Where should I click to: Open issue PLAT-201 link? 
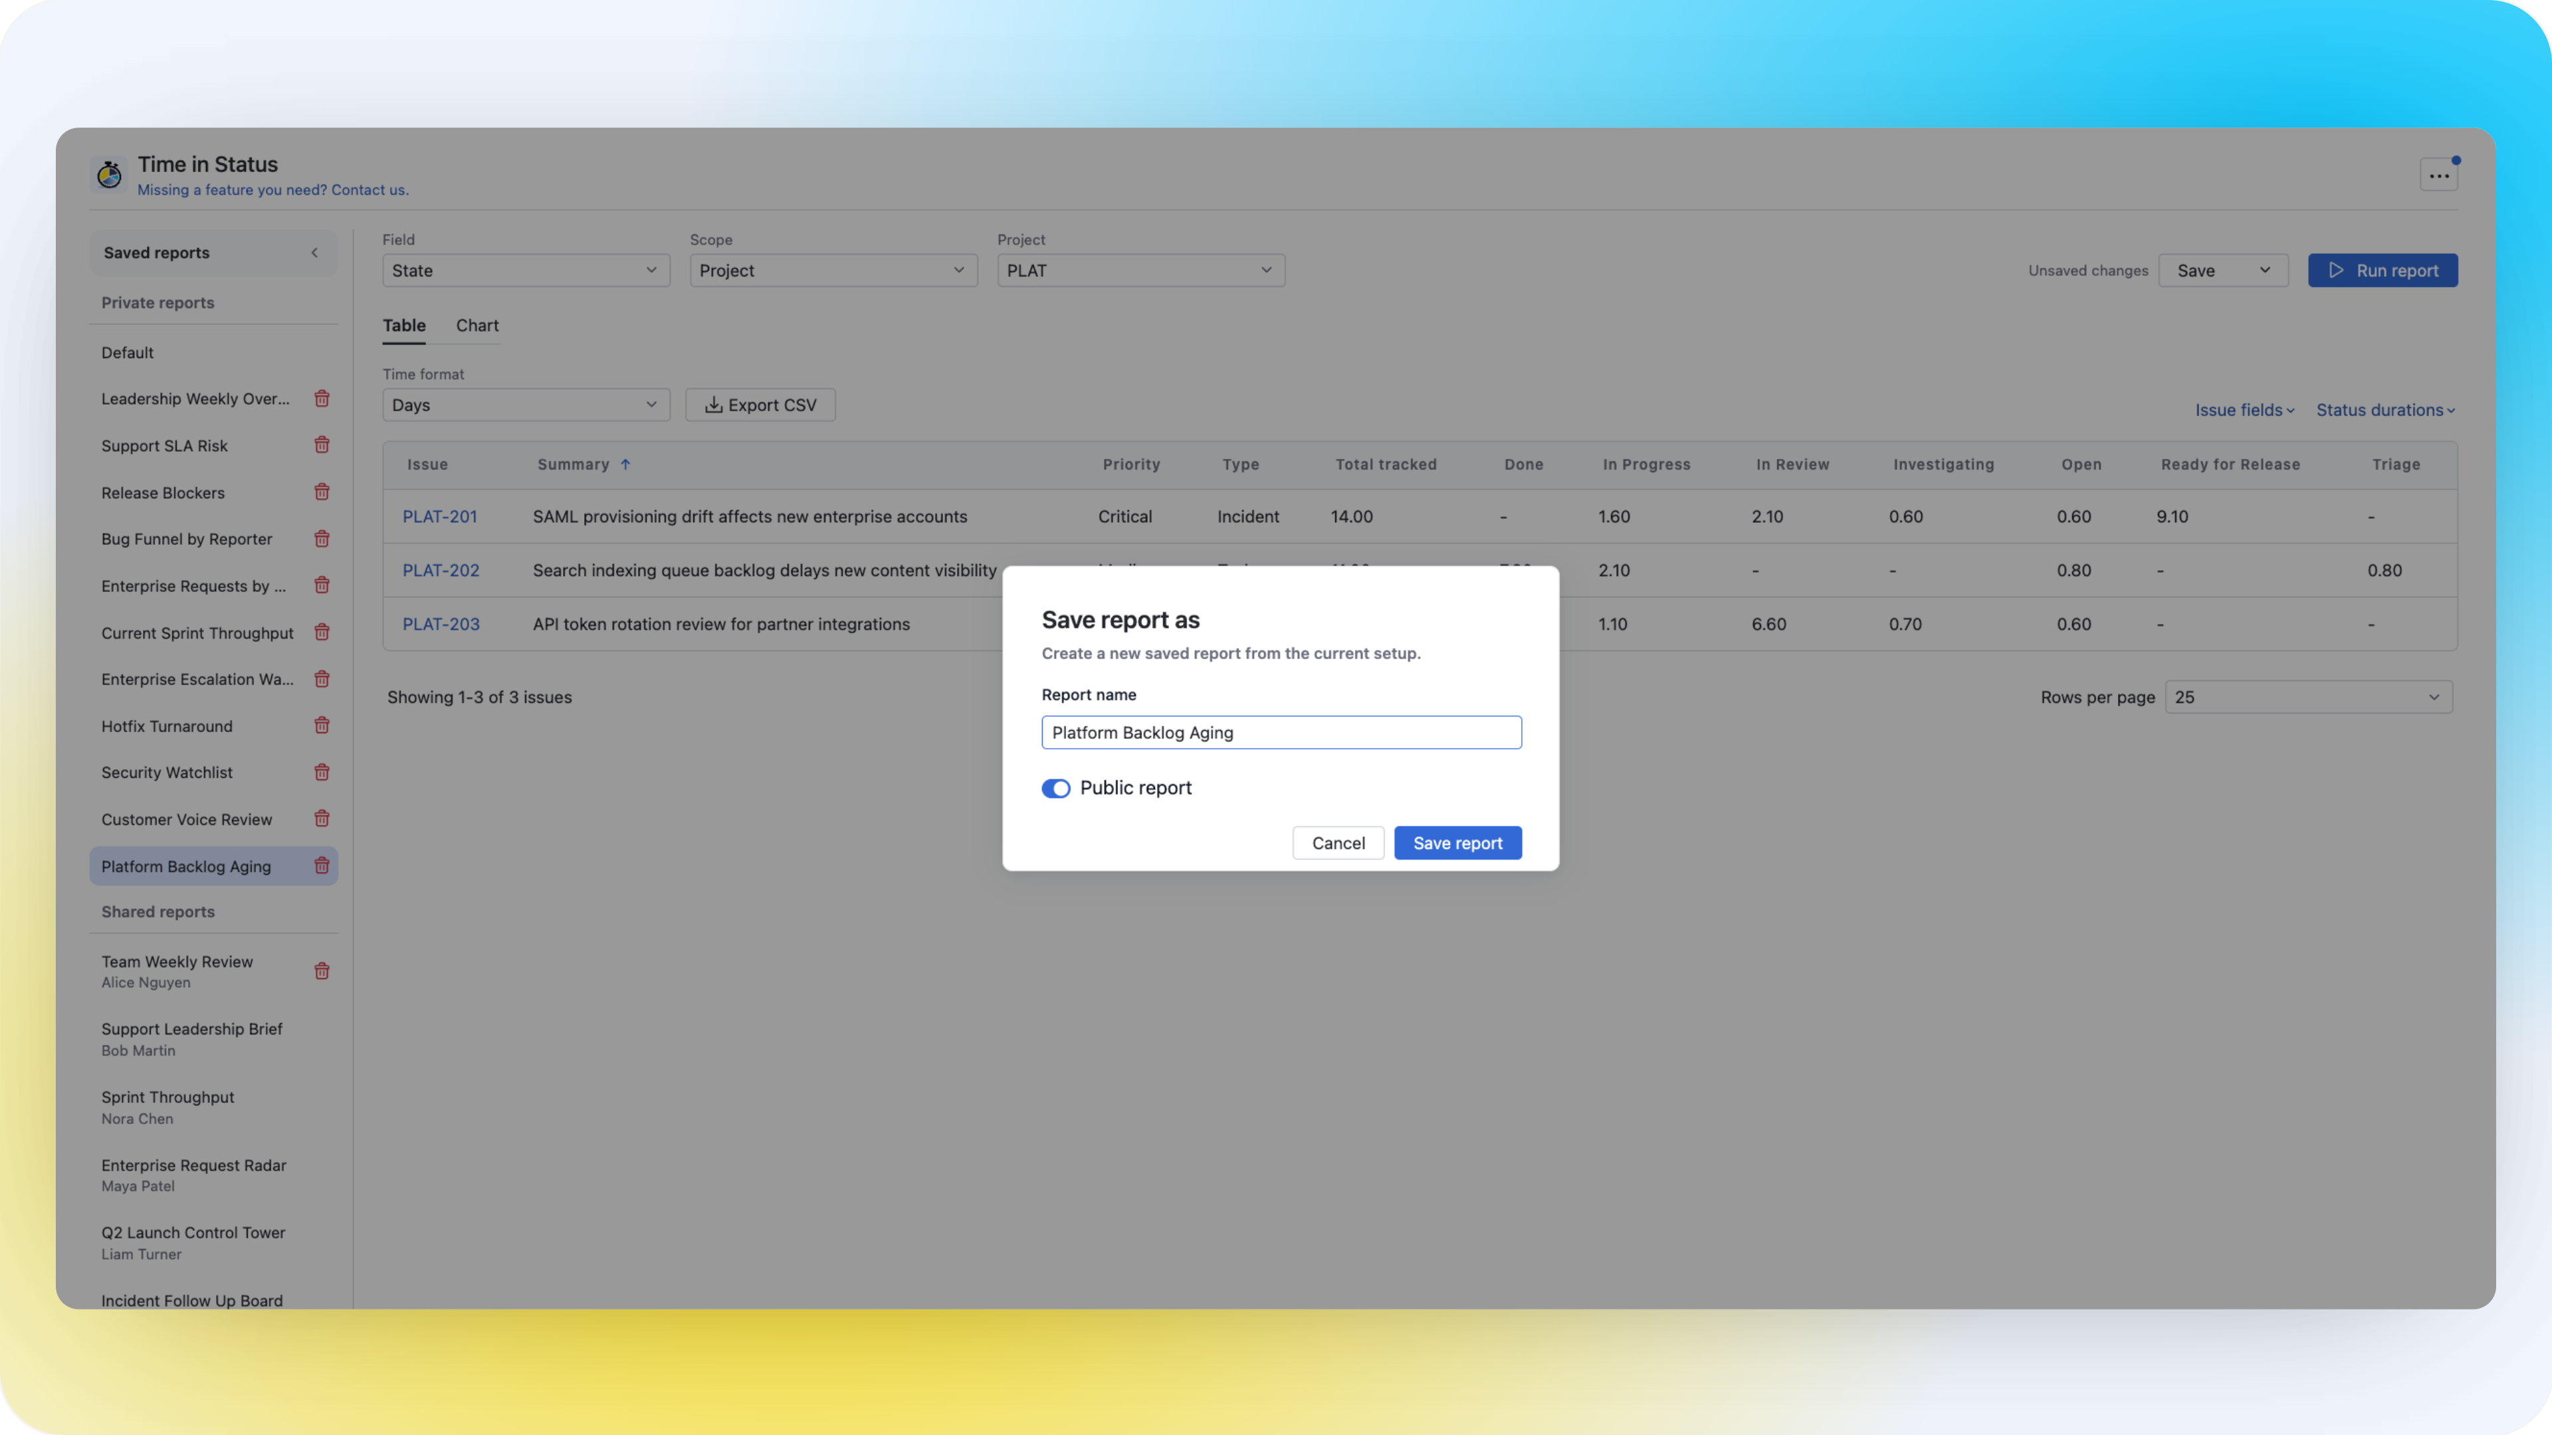pos(440,516)
